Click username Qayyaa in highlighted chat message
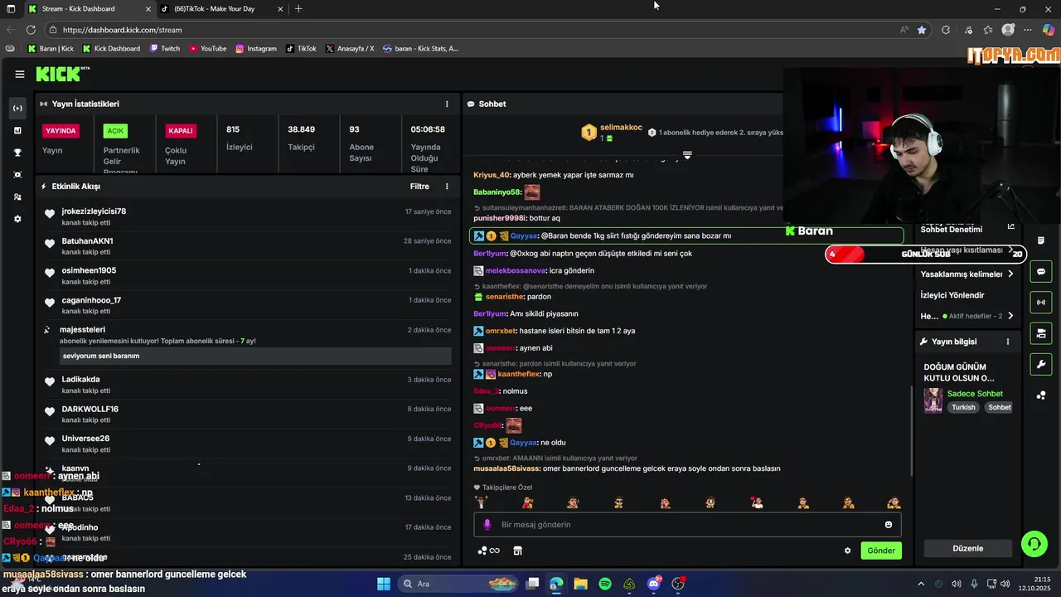The width and height of the screenshot is (1061, 597). (524, 236)
